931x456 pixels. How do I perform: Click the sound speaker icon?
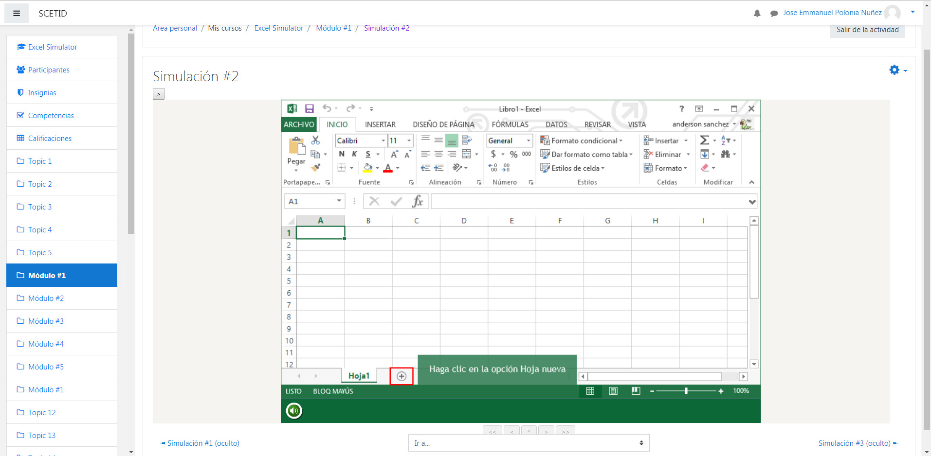click(x=294, y=411)
